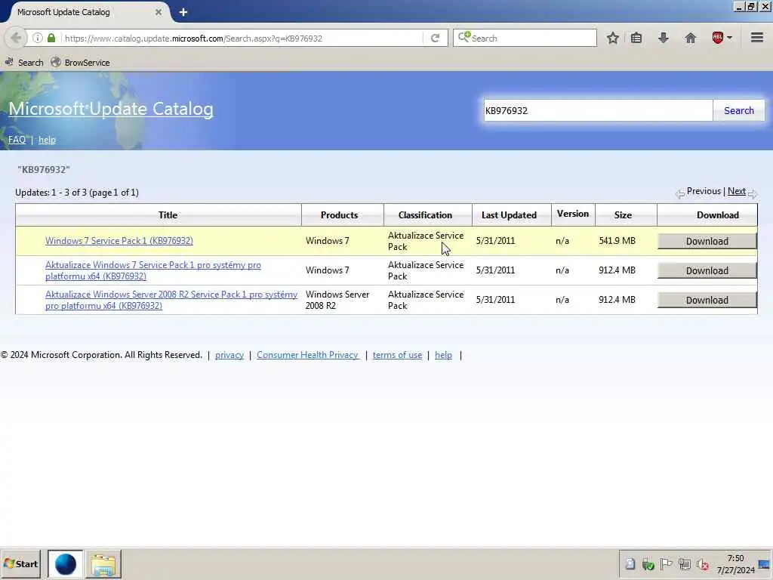Click the "KB976932" search term heading
The width and height of the screenshot is (773, 580).
pos(44,170)
